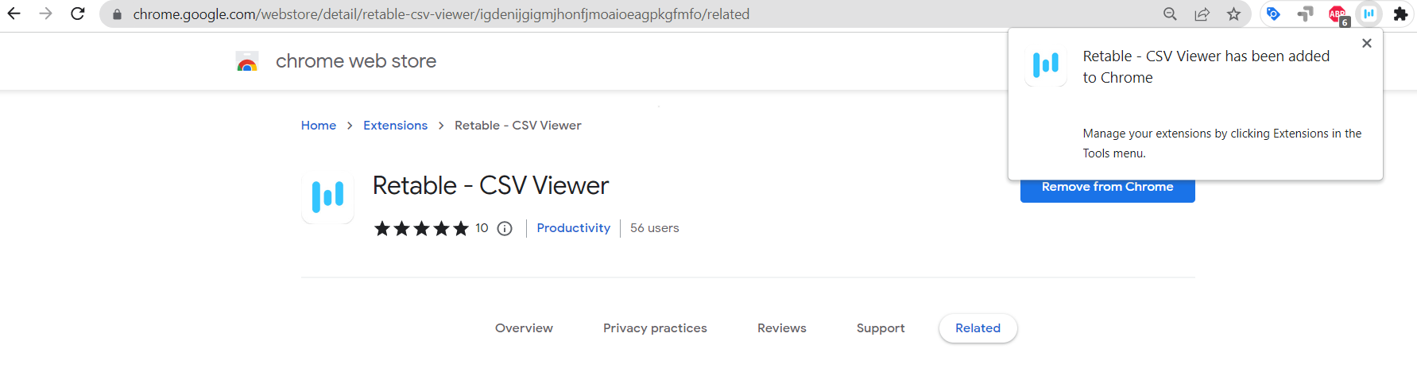Click the 'has been added to Chrome' message
Screen dimensions: 1417x376
tap(1206, 67)
